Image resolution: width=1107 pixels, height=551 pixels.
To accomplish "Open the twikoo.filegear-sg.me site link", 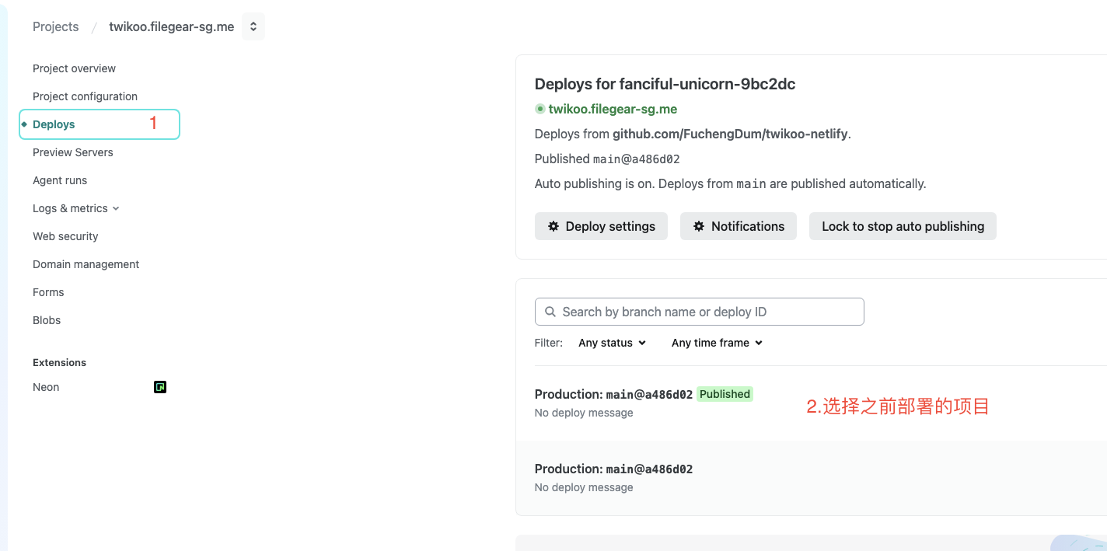I will click(613, 110).
